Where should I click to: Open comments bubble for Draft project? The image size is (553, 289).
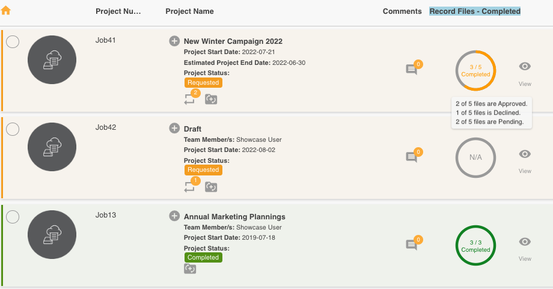click(412, 157)
